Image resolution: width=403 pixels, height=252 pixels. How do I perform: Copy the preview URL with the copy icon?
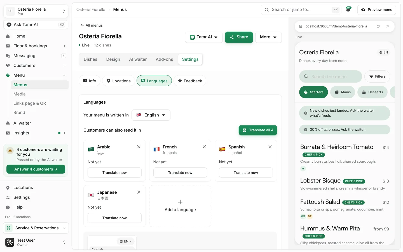pyautogui.click(x=378, y=26)
